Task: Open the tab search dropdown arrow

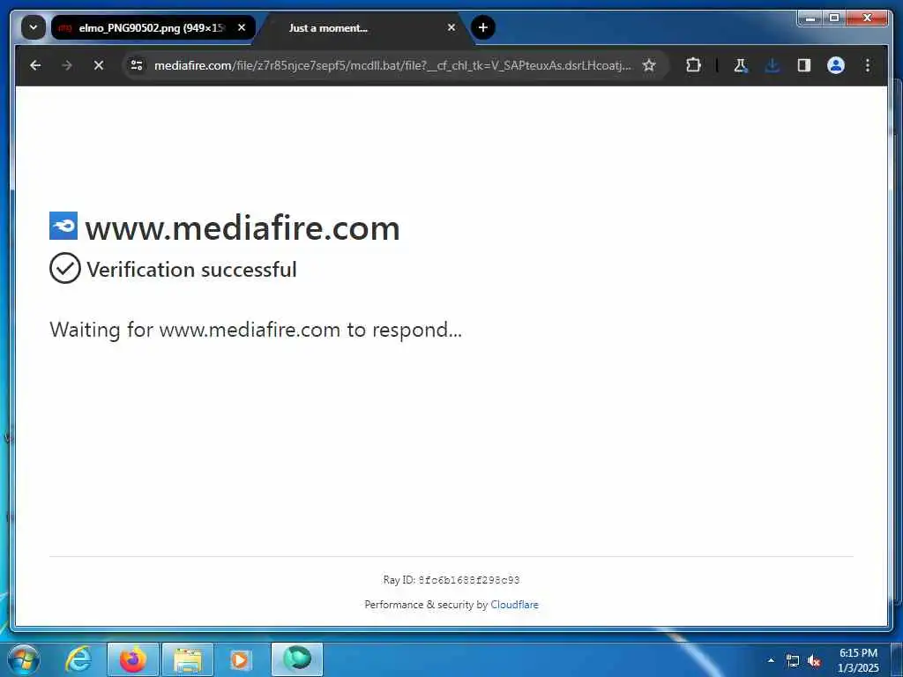Action: (34, 27)
